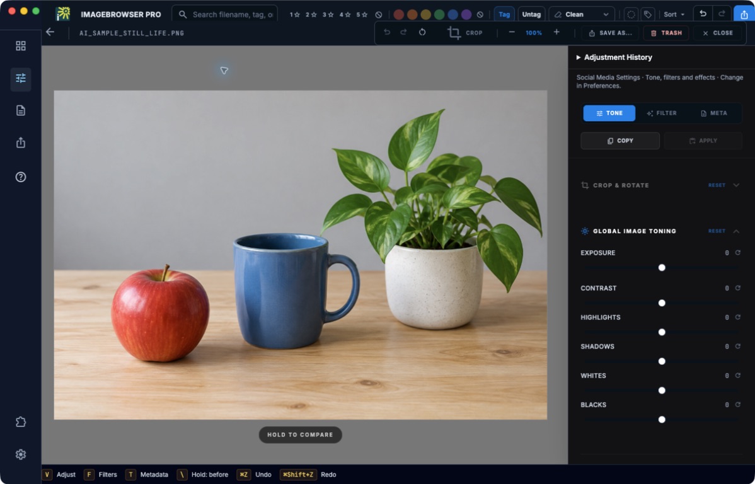Image resolution: width=755 pixels, height=484 pixels.
Task: Reset Shadows with its circular arrow
Action: (737, 346)
